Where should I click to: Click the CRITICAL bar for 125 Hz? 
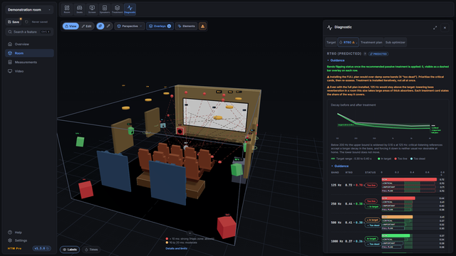click(408, 183)
